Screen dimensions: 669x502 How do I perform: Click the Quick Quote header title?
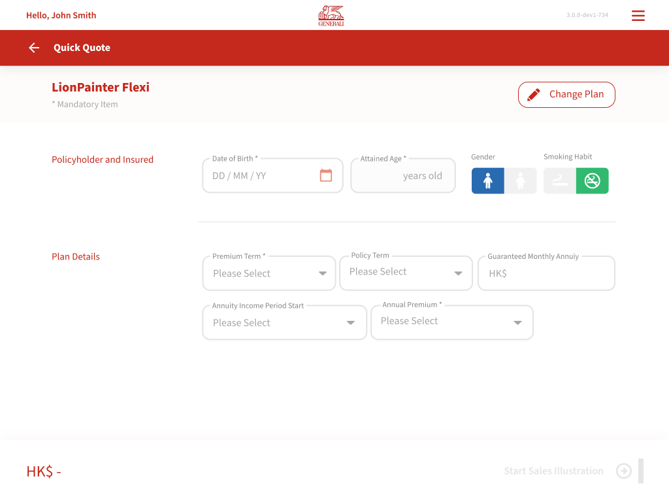(x=82, y=48)
